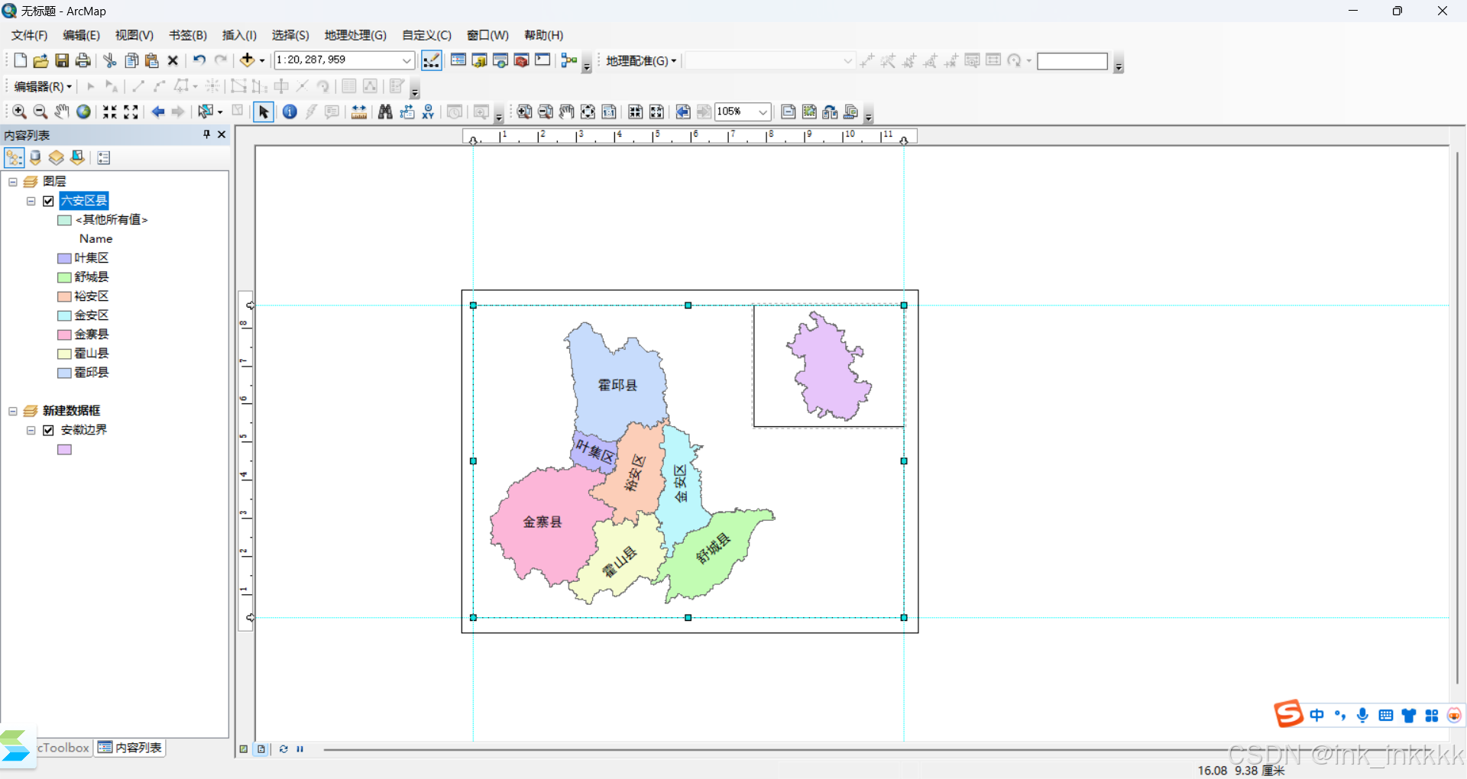The width and height of the screenshot is (1467, 779).
Task: Open the Find binoculars tool
Action: pos(385,112)
